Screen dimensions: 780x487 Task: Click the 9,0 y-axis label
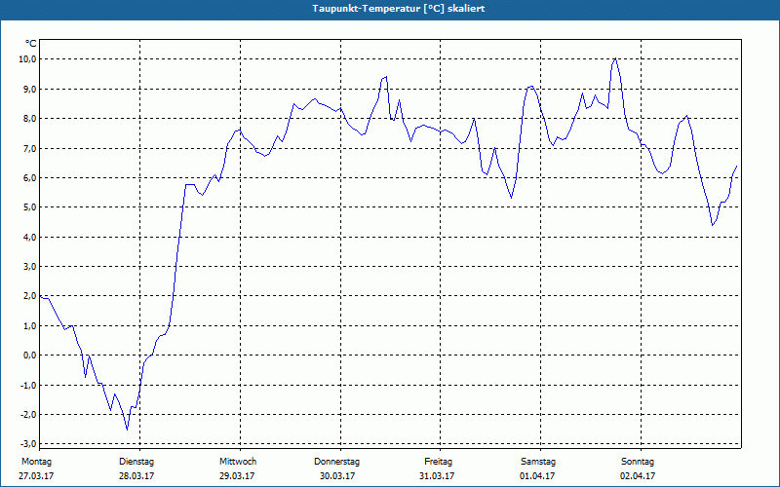point(29,89)
